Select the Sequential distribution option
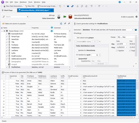 [77, 59]
